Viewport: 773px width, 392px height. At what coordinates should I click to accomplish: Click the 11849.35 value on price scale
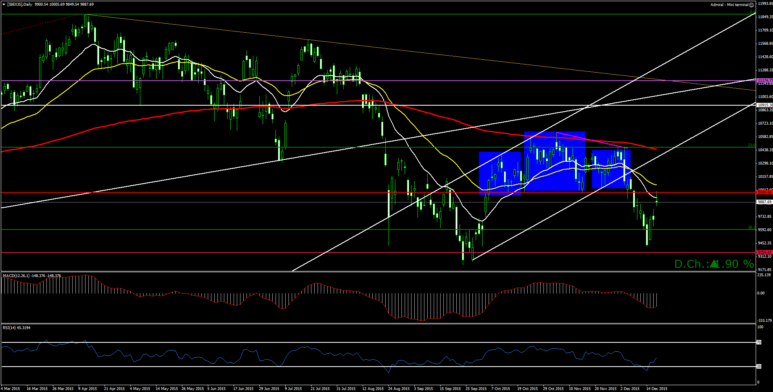pyautogui.click(x=765, y=17)
